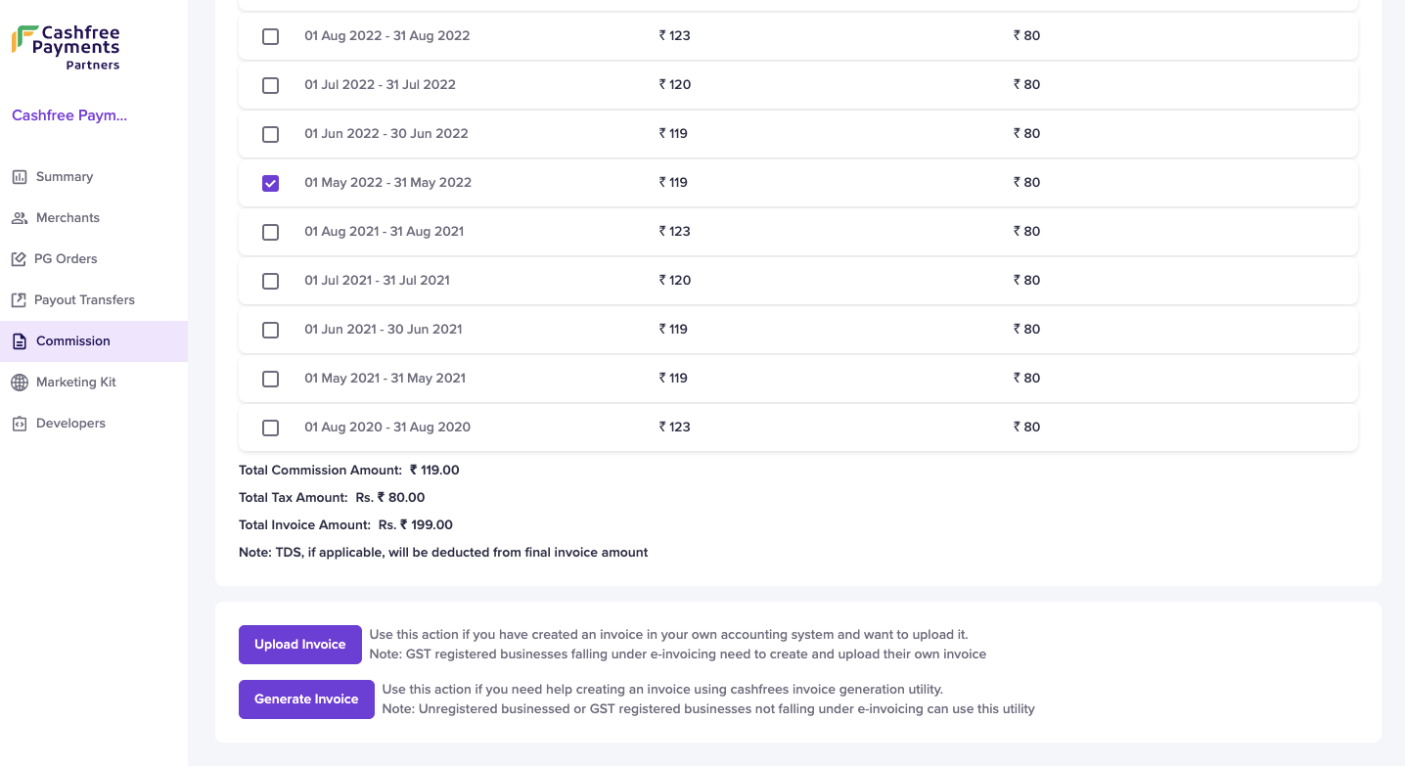This screenshot has height=766, width=1405.
Task: Click the Upload Invoice button
Action: [x=300, y=645]
